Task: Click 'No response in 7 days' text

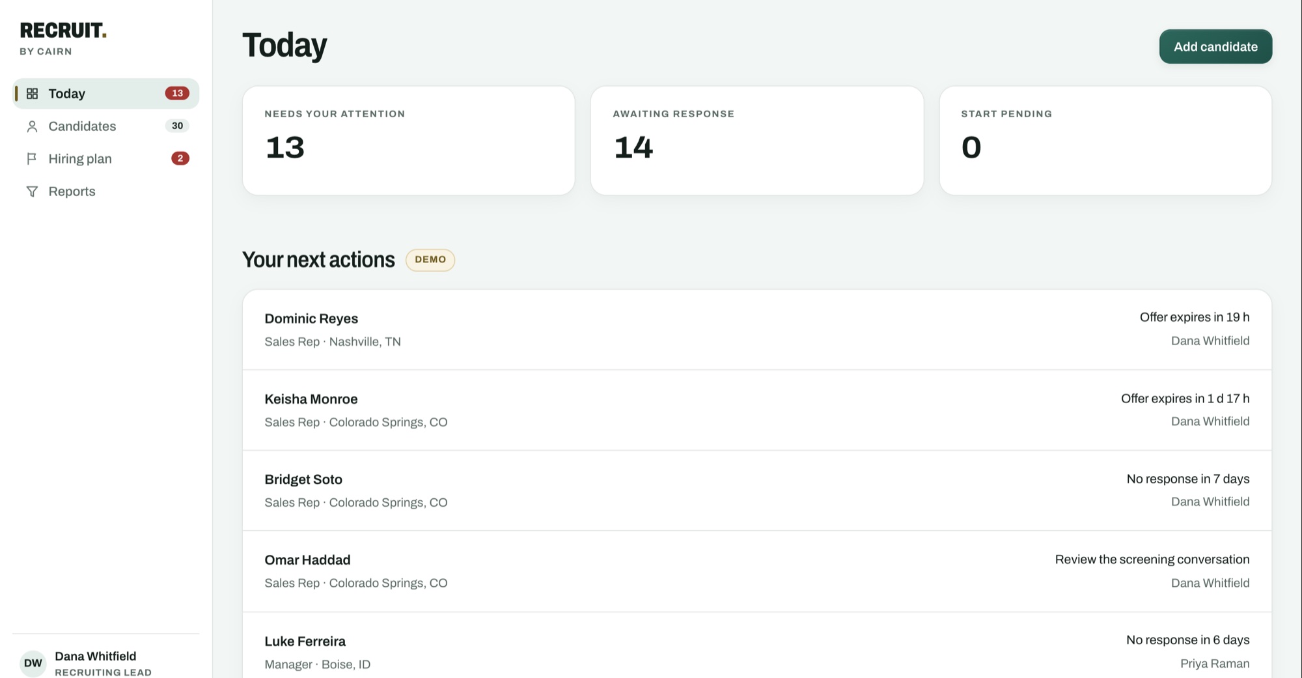Action: click(x=1188, y=479)
